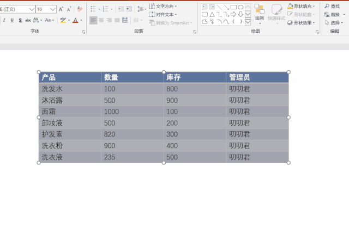Click the decrease font size icon
This screenshot has width=349, height=228.
pos(69,9)
